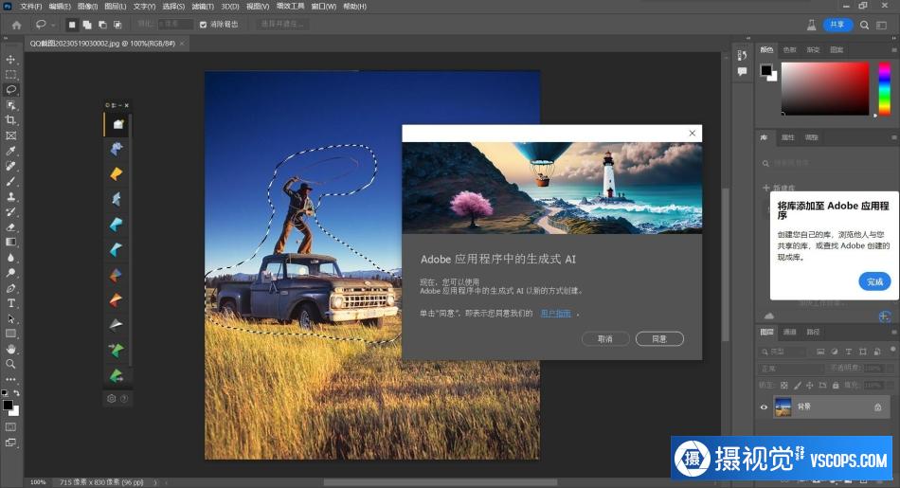Select the Eraser tool

pos(10,226)
